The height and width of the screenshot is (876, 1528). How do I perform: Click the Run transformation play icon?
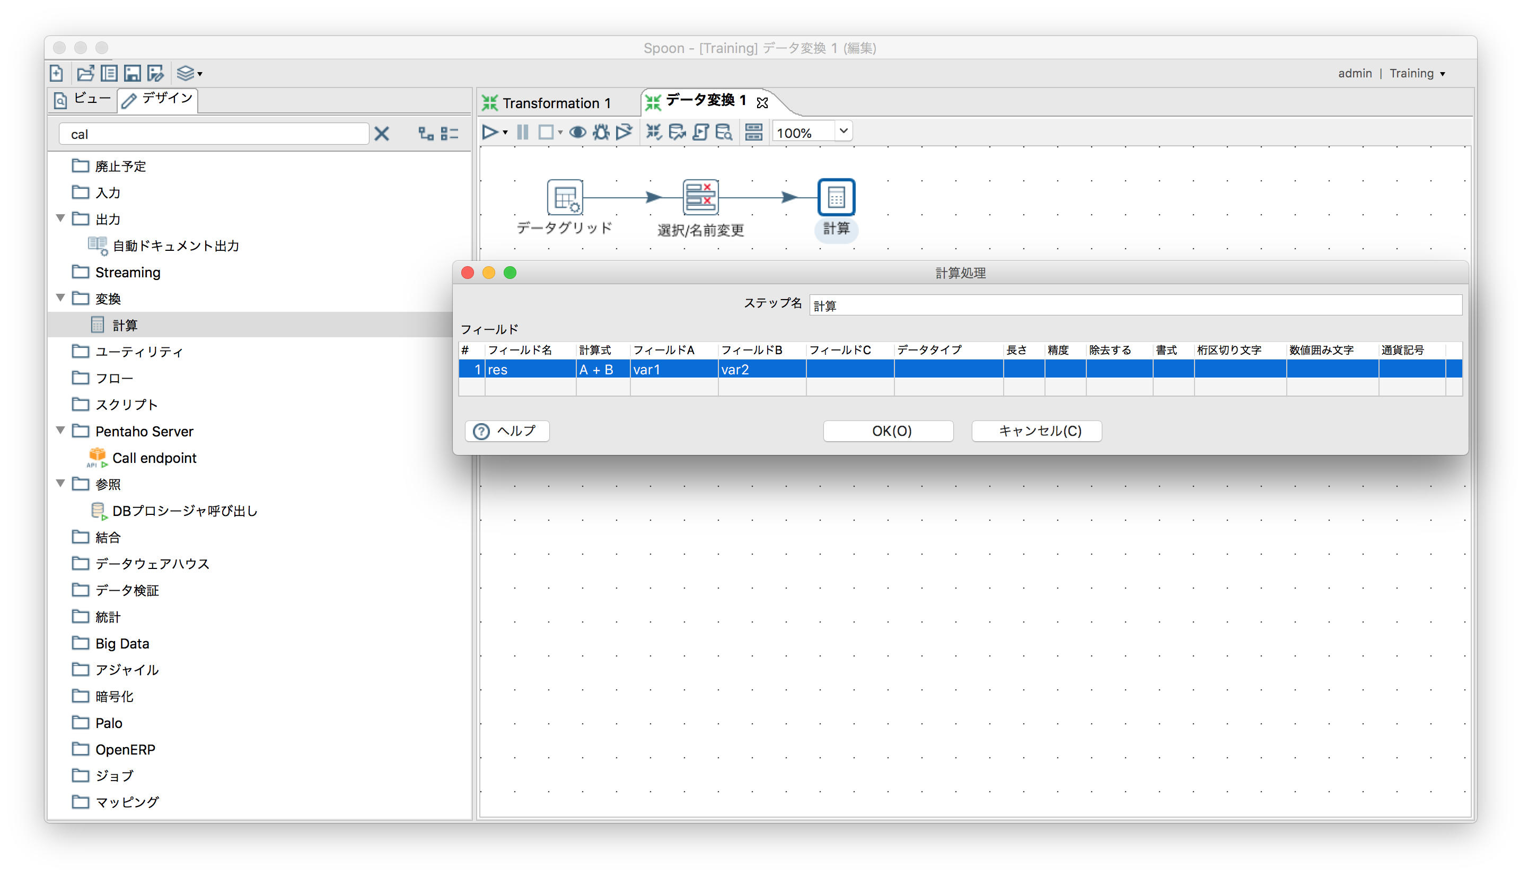(492, 131)
